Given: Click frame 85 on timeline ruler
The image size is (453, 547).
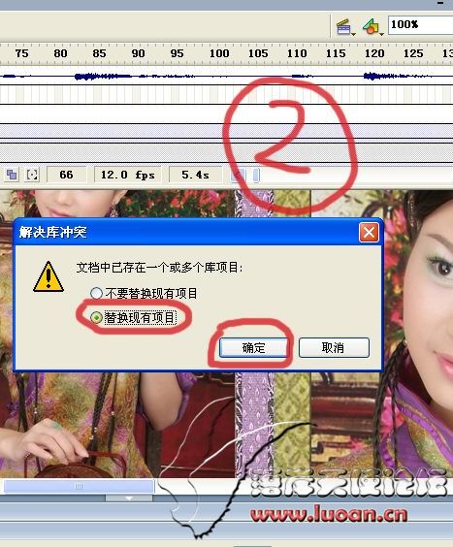Looking at the screenshot, I should tap(99, 53).
